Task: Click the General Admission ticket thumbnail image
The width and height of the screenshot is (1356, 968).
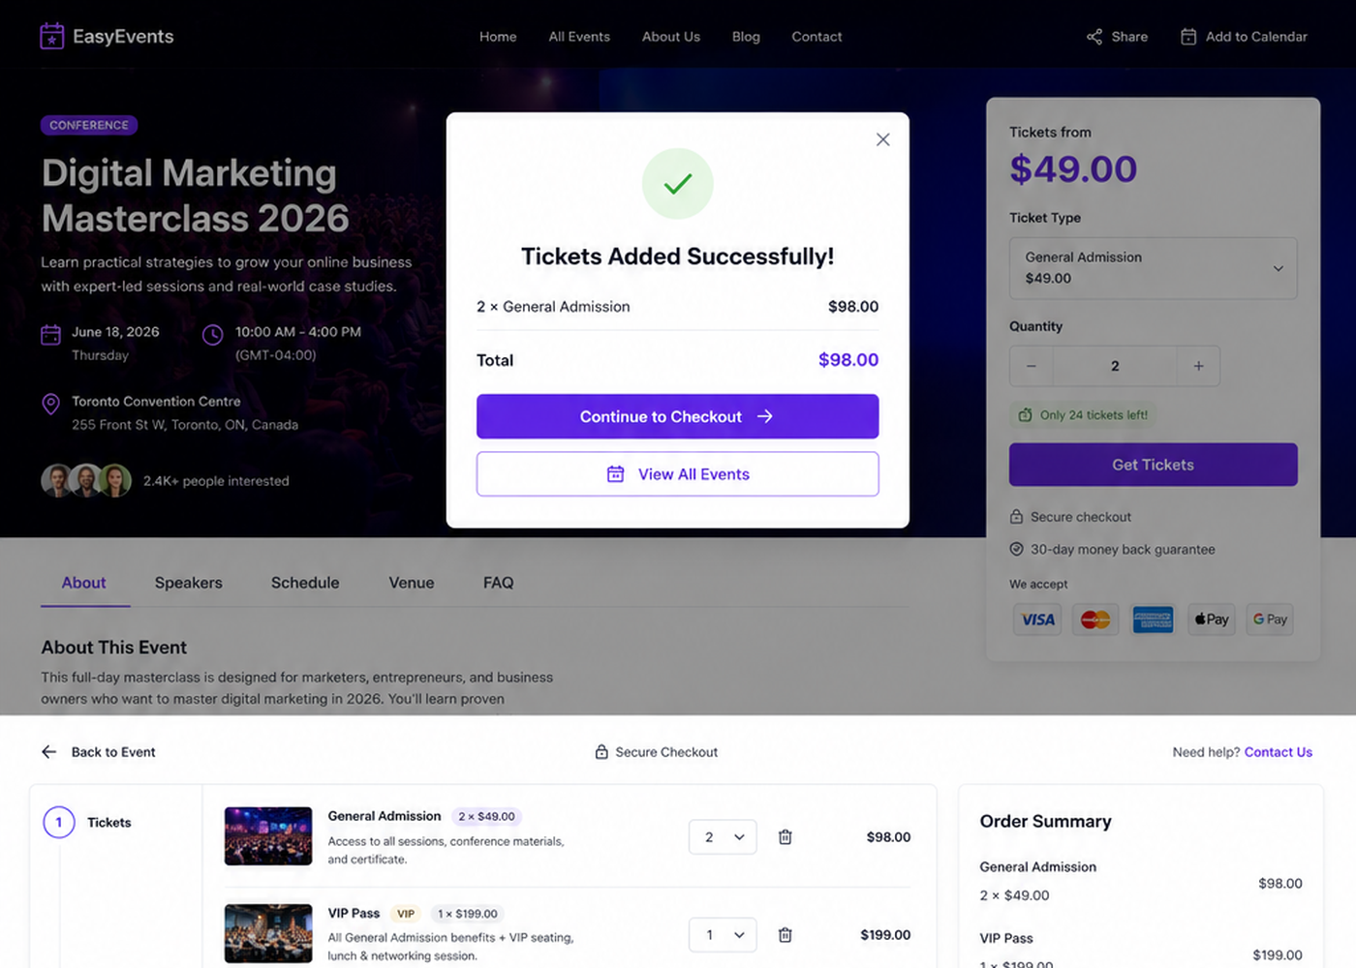Action: pyautogui.click(x=268, y=836)
